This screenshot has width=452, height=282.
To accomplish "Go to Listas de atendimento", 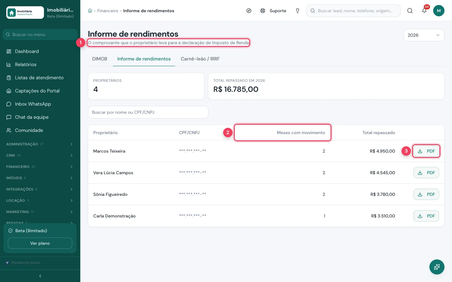I will point(40,78).
